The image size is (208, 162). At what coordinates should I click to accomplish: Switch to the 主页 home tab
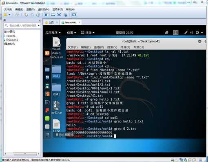point(51,22)
